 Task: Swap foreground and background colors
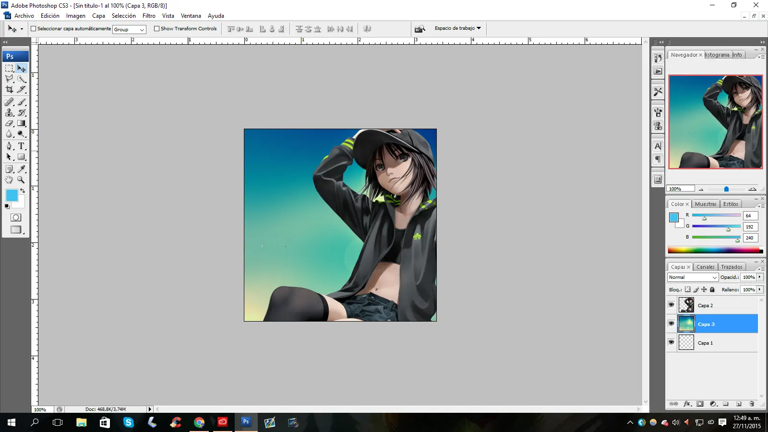[22, 191]
